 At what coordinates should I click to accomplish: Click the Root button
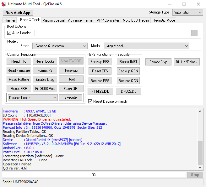click(x=71, y=79)
